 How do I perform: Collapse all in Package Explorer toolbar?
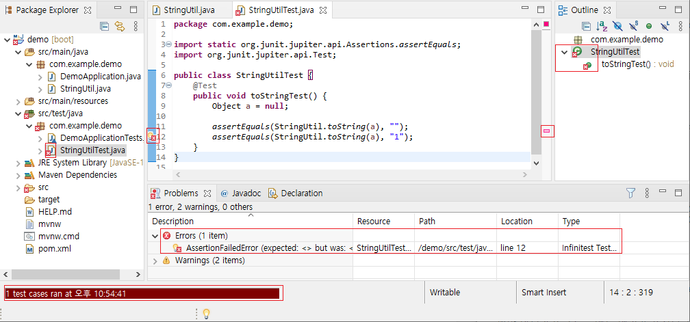click(104, 27)
